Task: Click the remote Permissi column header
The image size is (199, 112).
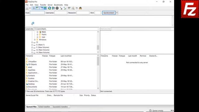Action: (143, 56)
